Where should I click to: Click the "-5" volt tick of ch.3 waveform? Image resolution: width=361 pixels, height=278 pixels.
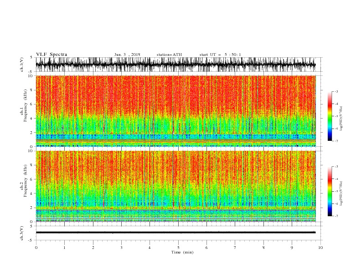tap(31, 240)
